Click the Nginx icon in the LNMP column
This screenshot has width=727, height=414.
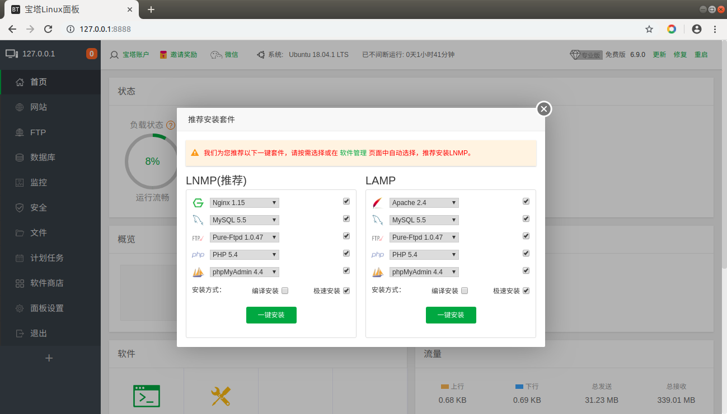click(x=198, y=202)
